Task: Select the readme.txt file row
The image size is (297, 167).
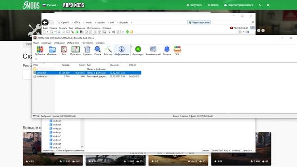Action: click(87, 77)
